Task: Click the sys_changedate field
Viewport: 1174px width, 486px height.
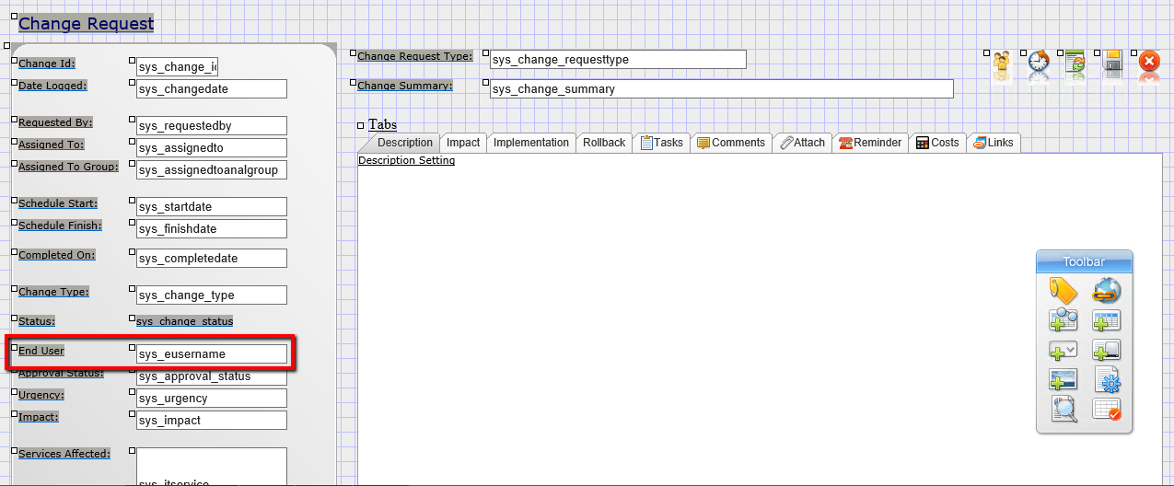Action: (x=212, y=89)
